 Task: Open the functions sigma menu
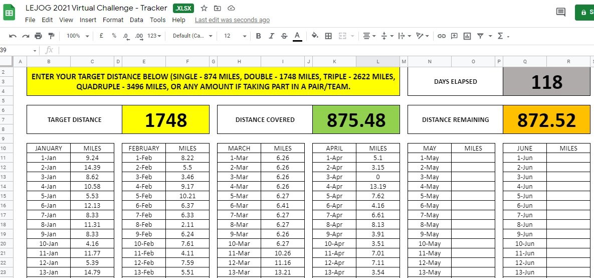pos(503,36)
